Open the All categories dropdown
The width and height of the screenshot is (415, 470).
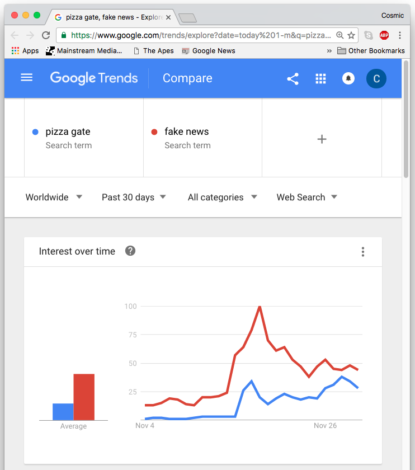(x=223, y=197)
